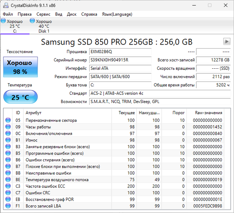Click status orb of attribute 0C row
Screen dimensions: 234x213
(8, 133)
